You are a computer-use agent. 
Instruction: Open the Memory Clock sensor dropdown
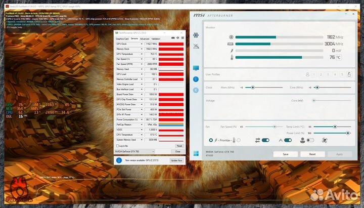(142, 49)
